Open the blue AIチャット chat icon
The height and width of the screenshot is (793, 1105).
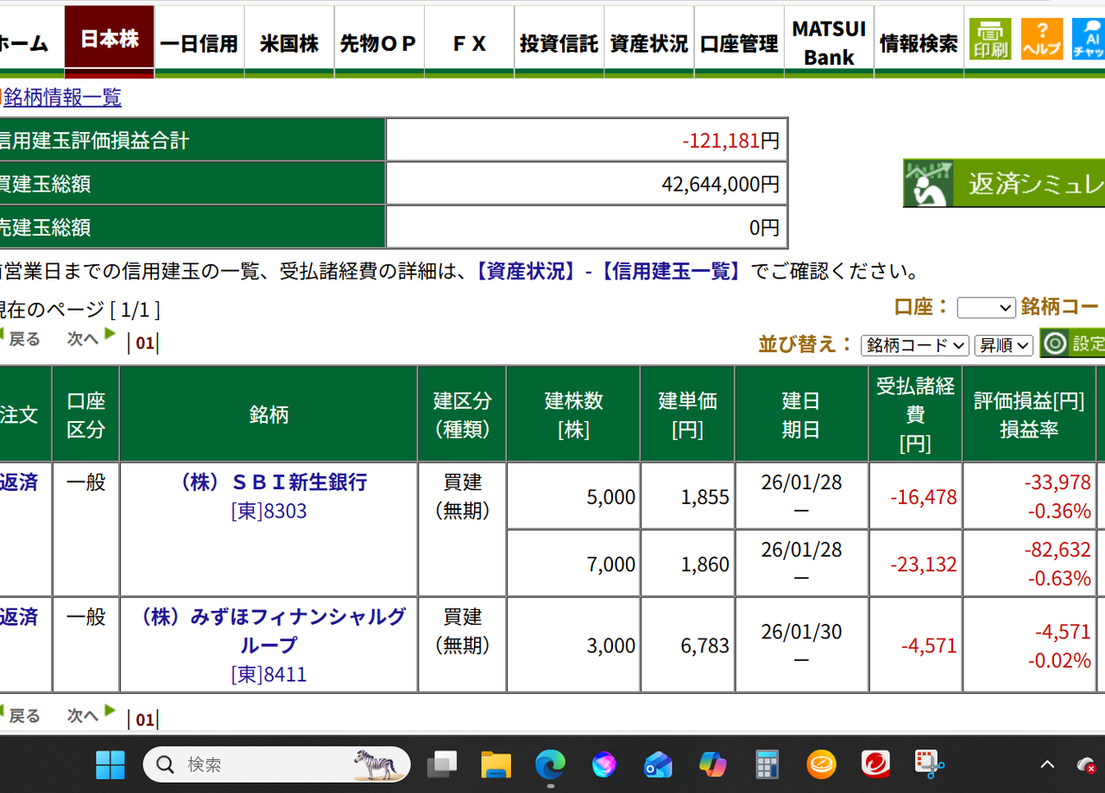1089,39
